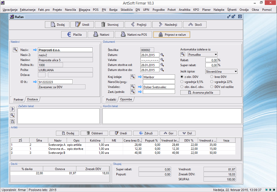Open the Slovenščina language dropdown
Image resolution: width=277 pixels, height=192 pixels.
coord(235,71)
